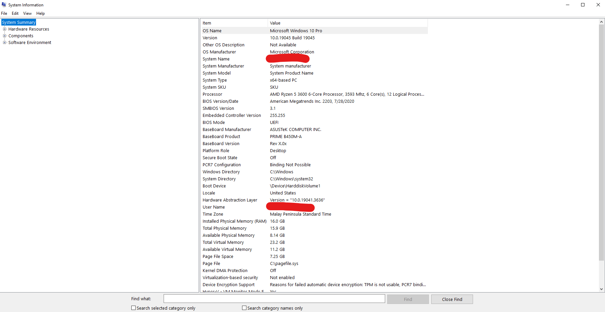Viewport: 605px width, 312px height.
Task: Select the Version row label
Action: [210, 38]
